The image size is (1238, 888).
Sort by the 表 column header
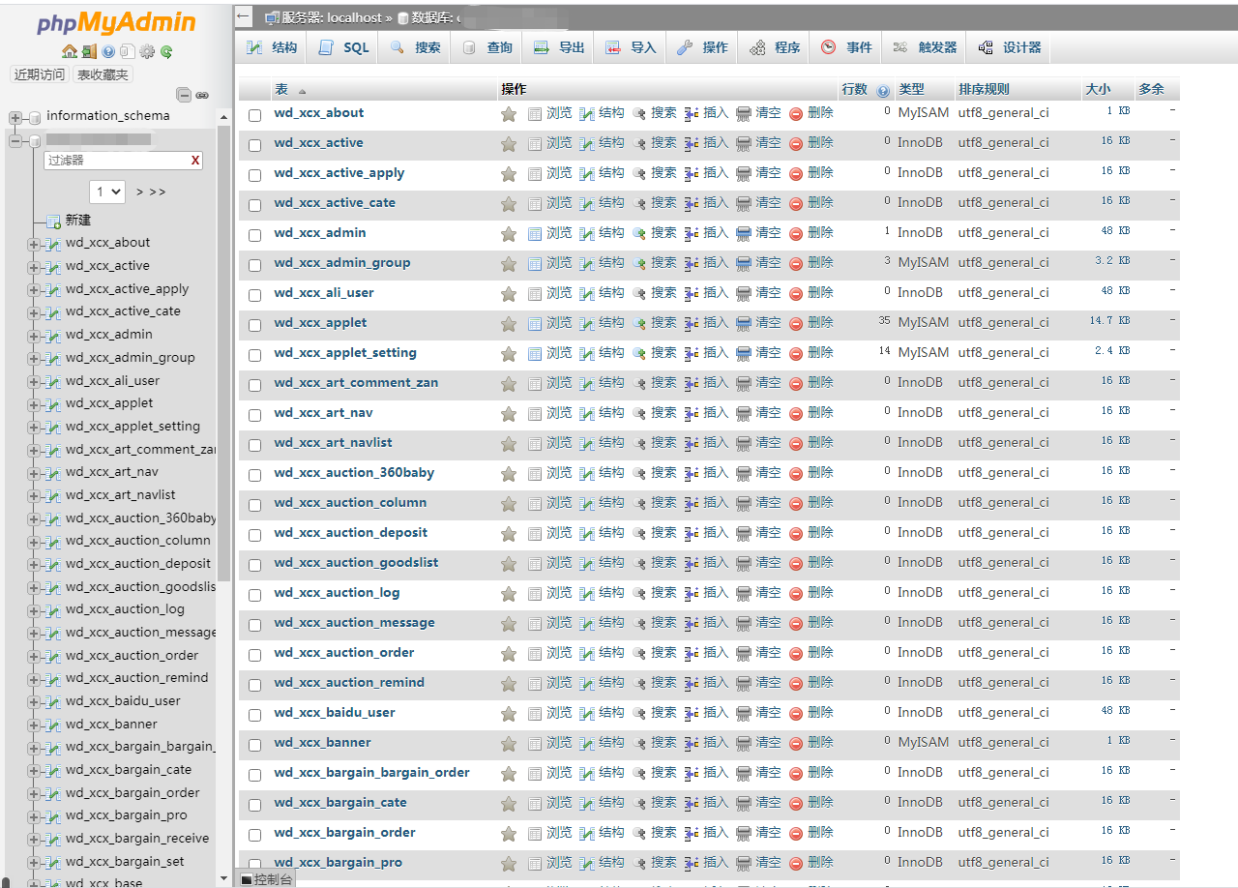(x=281, y=90)
